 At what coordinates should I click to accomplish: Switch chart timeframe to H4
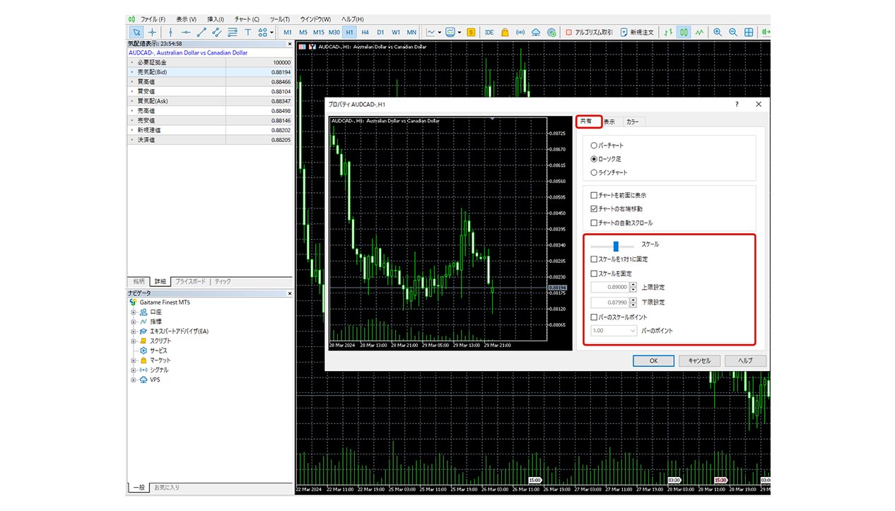click(x=365, y=33)
